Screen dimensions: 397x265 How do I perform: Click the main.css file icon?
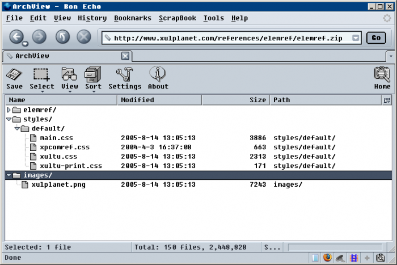point(33,138)
